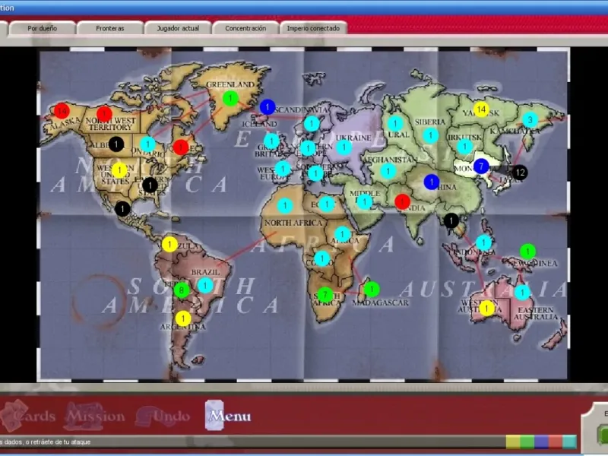Select the cyan army on Irkutsk
This screenshot has height=456, width=608.
[464, 147]
